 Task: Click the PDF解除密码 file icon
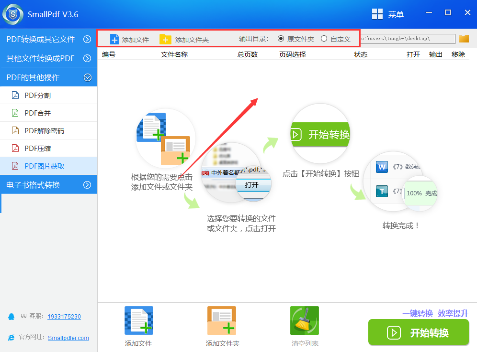[15, 130]
